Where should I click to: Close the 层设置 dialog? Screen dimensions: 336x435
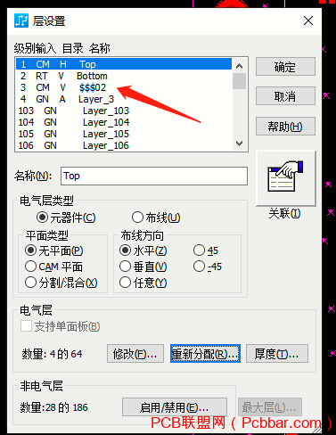(308, 21)
